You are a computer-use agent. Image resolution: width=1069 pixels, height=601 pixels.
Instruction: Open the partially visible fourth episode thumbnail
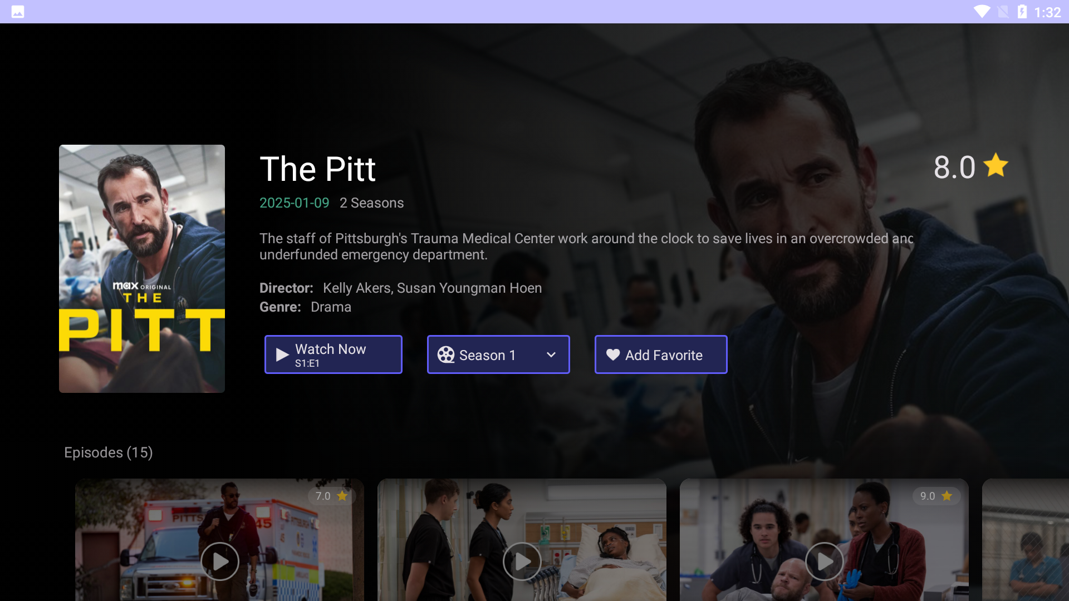pyautogui.click(x=1026, y=540)
